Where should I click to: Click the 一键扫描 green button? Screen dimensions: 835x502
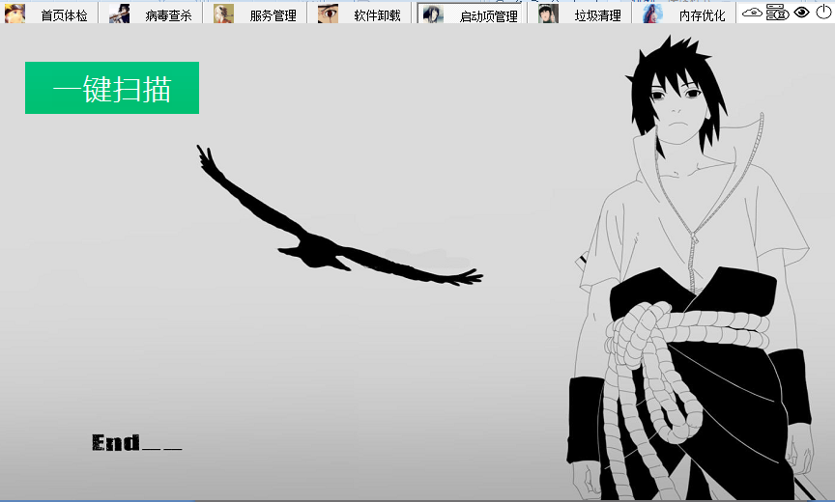pyautogui.click(x=112, y=88)
